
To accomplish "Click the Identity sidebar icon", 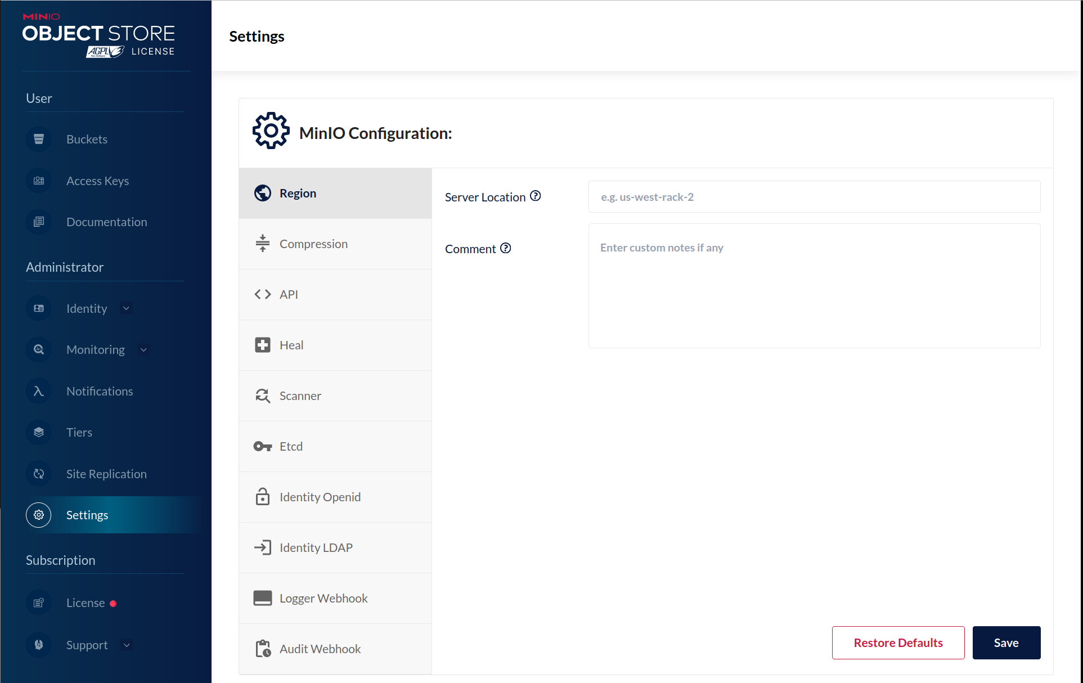I will pos(39,308).
